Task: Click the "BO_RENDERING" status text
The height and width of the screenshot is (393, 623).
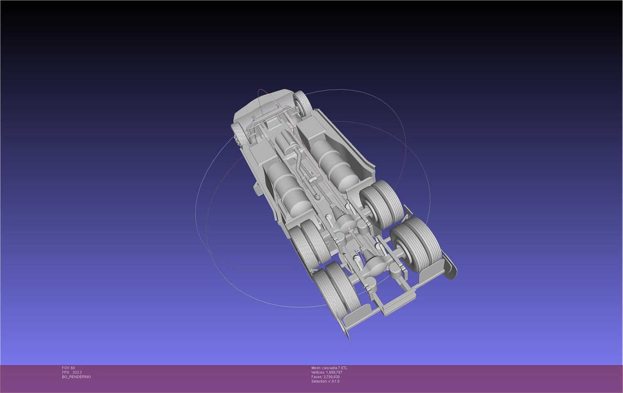Action: pyautogui.click(x=76, y=377)
